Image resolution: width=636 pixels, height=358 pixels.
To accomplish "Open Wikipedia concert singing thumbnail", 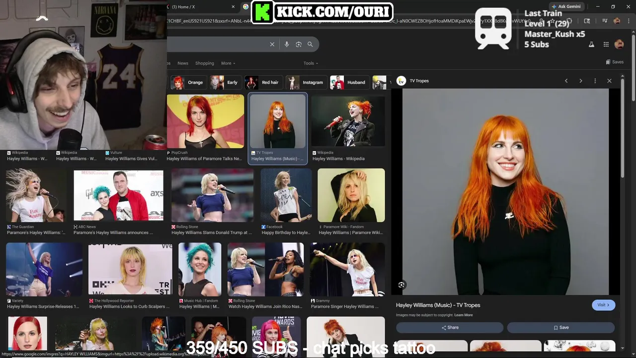I will click(348, 121).
